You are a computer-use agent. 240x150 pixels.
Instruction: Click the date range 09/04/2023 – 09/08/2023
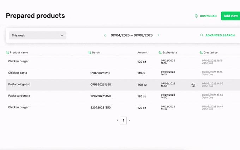(x=132, y=35)
